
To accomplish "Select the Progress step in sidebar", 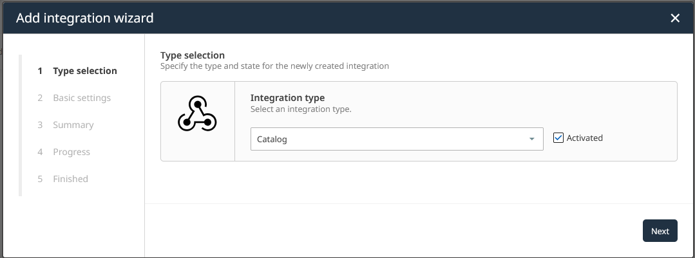I will pos(71,152).
